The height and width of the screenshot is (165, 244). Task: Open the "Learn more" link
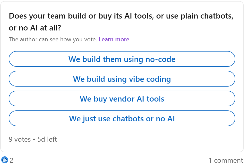[x=114, y=39]
